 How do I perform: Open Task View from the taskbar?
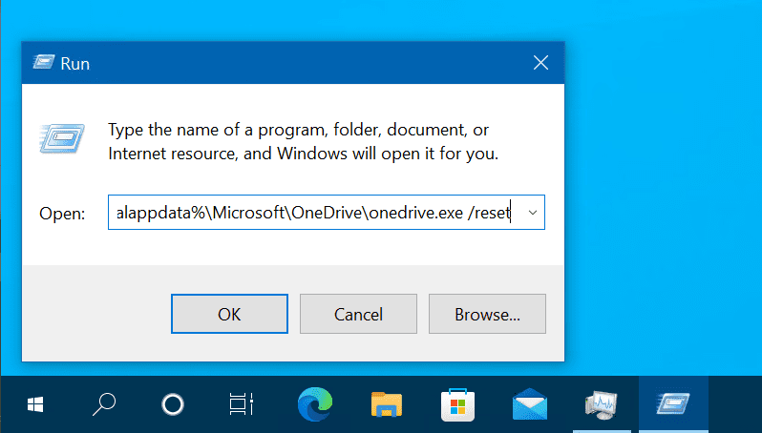241,404
